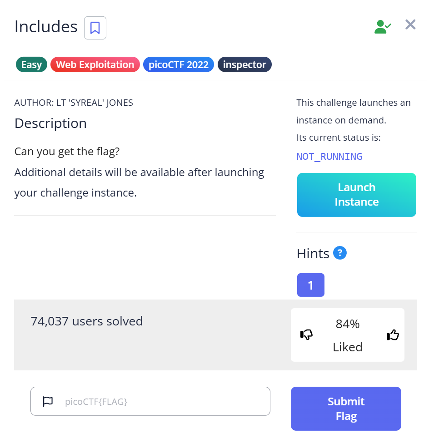Click the 74,037 users solved text
This screenshot has width=429, height=448.
[x=87, y=321]
